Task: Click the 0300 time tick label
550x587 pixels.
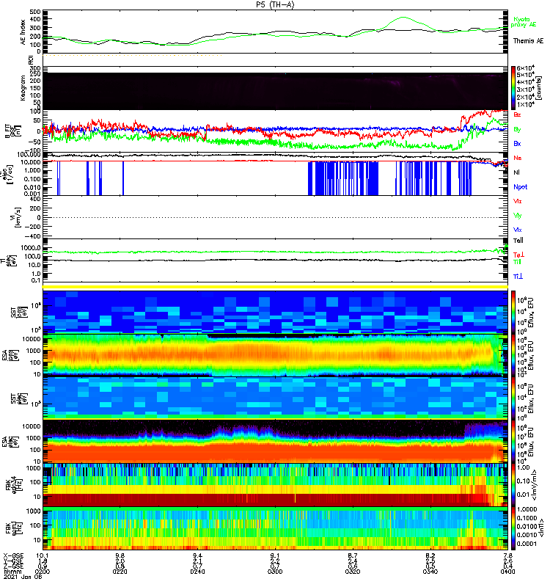Action: [x=275, y=572]
